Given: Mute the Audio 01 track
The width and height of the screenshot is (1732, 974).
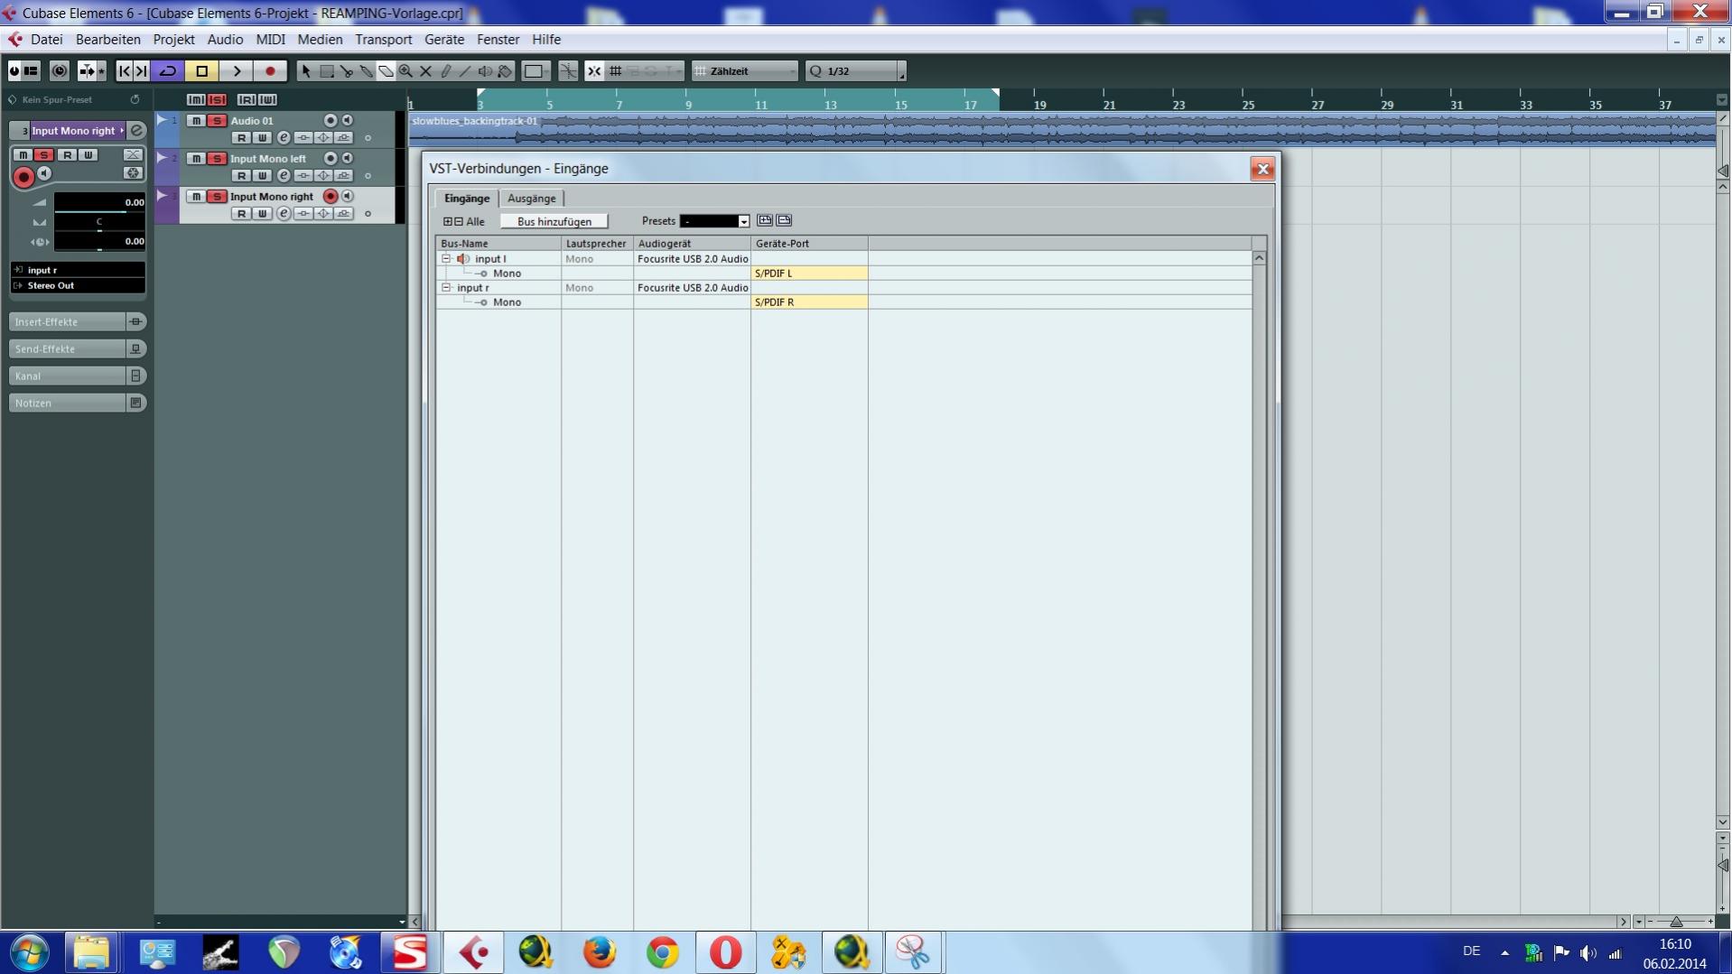Looking at the screenshot, I should [x=196, y=120].
